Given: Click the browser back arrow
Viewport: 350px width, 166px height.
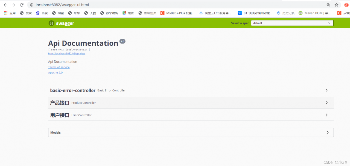Looking at the screenshot, I should click(x=5, y=5).
